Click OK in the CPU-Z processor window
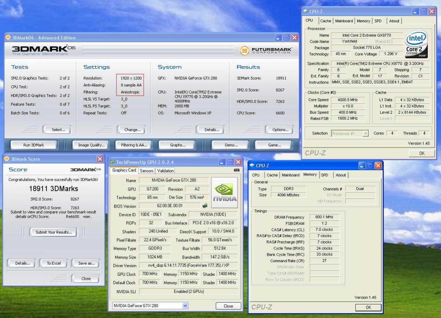 (422, 153)
